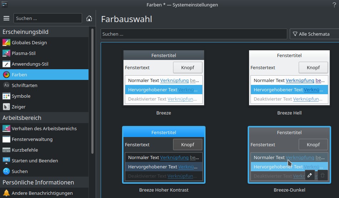This screenshot has width=339, height=198.
Task: Open the hamburger menu in sidebar
Action: (6, 18)
